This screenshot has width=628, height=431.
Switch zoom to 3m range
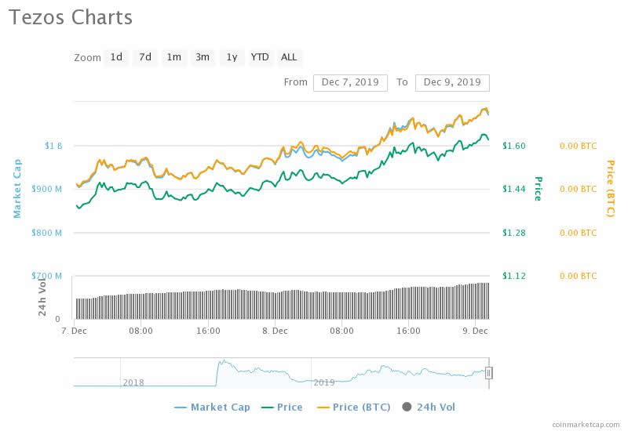point(203,57)
